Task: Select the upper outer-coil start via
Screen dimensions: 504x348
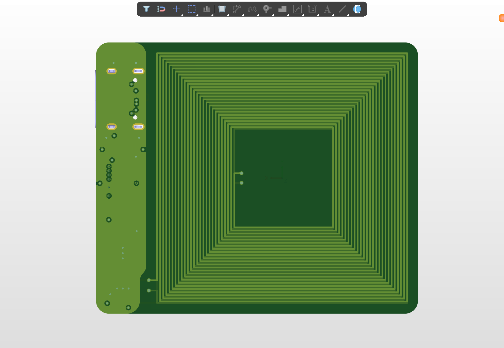Action: click(x=149, y=280)
